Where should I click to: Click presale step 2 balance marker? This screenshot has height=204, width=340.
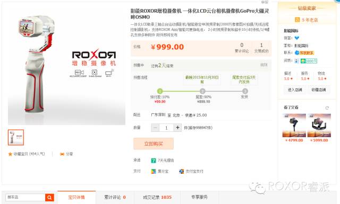[x=202, y=91]
